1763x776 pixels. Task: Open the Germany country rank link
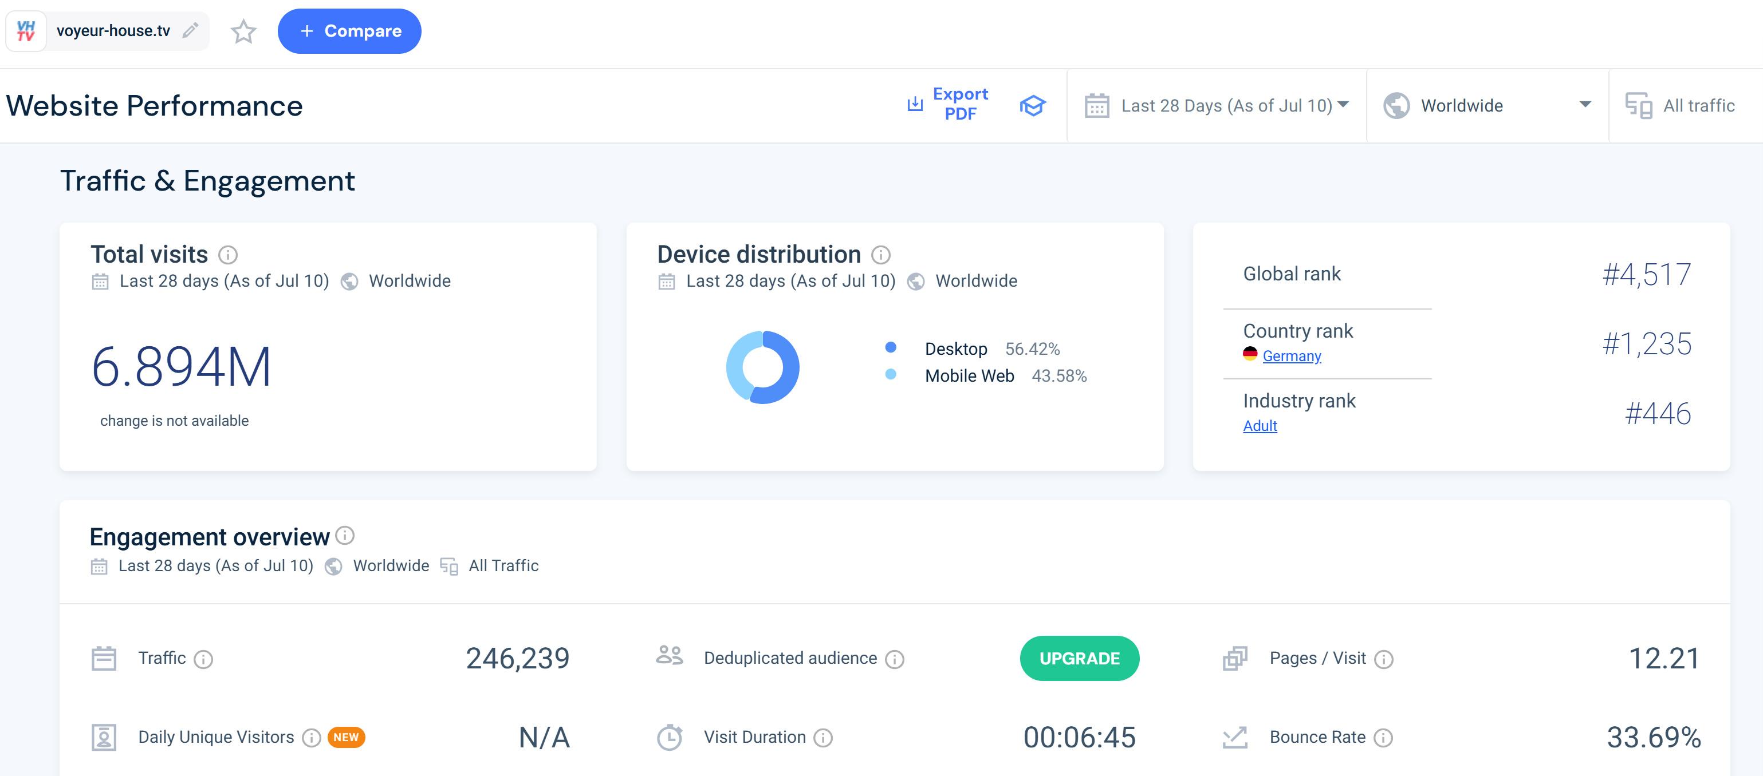[1292, 356]
